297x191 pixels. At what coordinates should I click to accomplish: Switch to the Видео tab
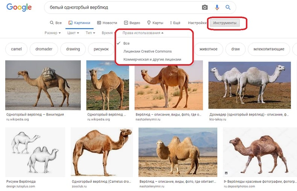[x=132, y=23]
